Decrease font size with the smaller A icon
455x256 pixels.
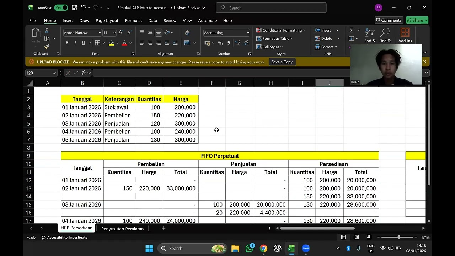129,32
